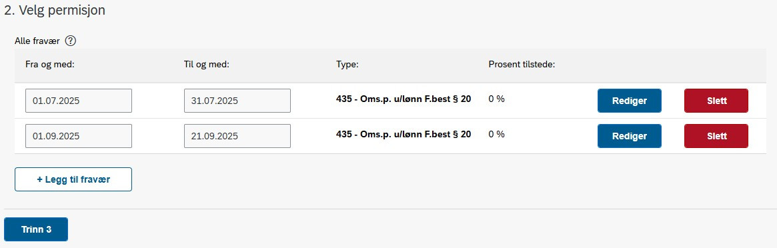777x248 pixels.
Task: Select the Prosent tilstede column header
Action: (x=522, y=65)
